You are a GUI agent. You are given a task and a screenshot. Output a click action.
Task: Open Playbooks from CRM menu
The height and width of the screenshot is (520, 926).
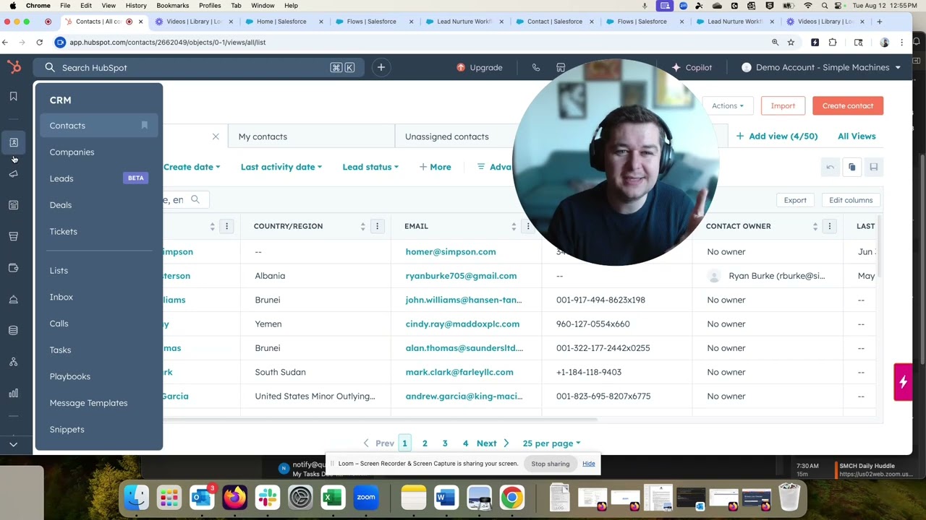point(70,376)
